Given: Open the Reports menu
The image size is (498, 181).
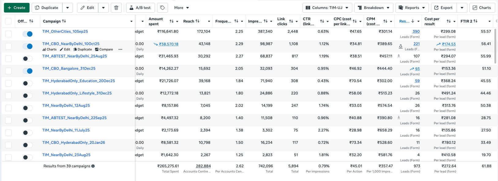Looking at the screenshot, I should pyautogui.click(x=412, y=8).
